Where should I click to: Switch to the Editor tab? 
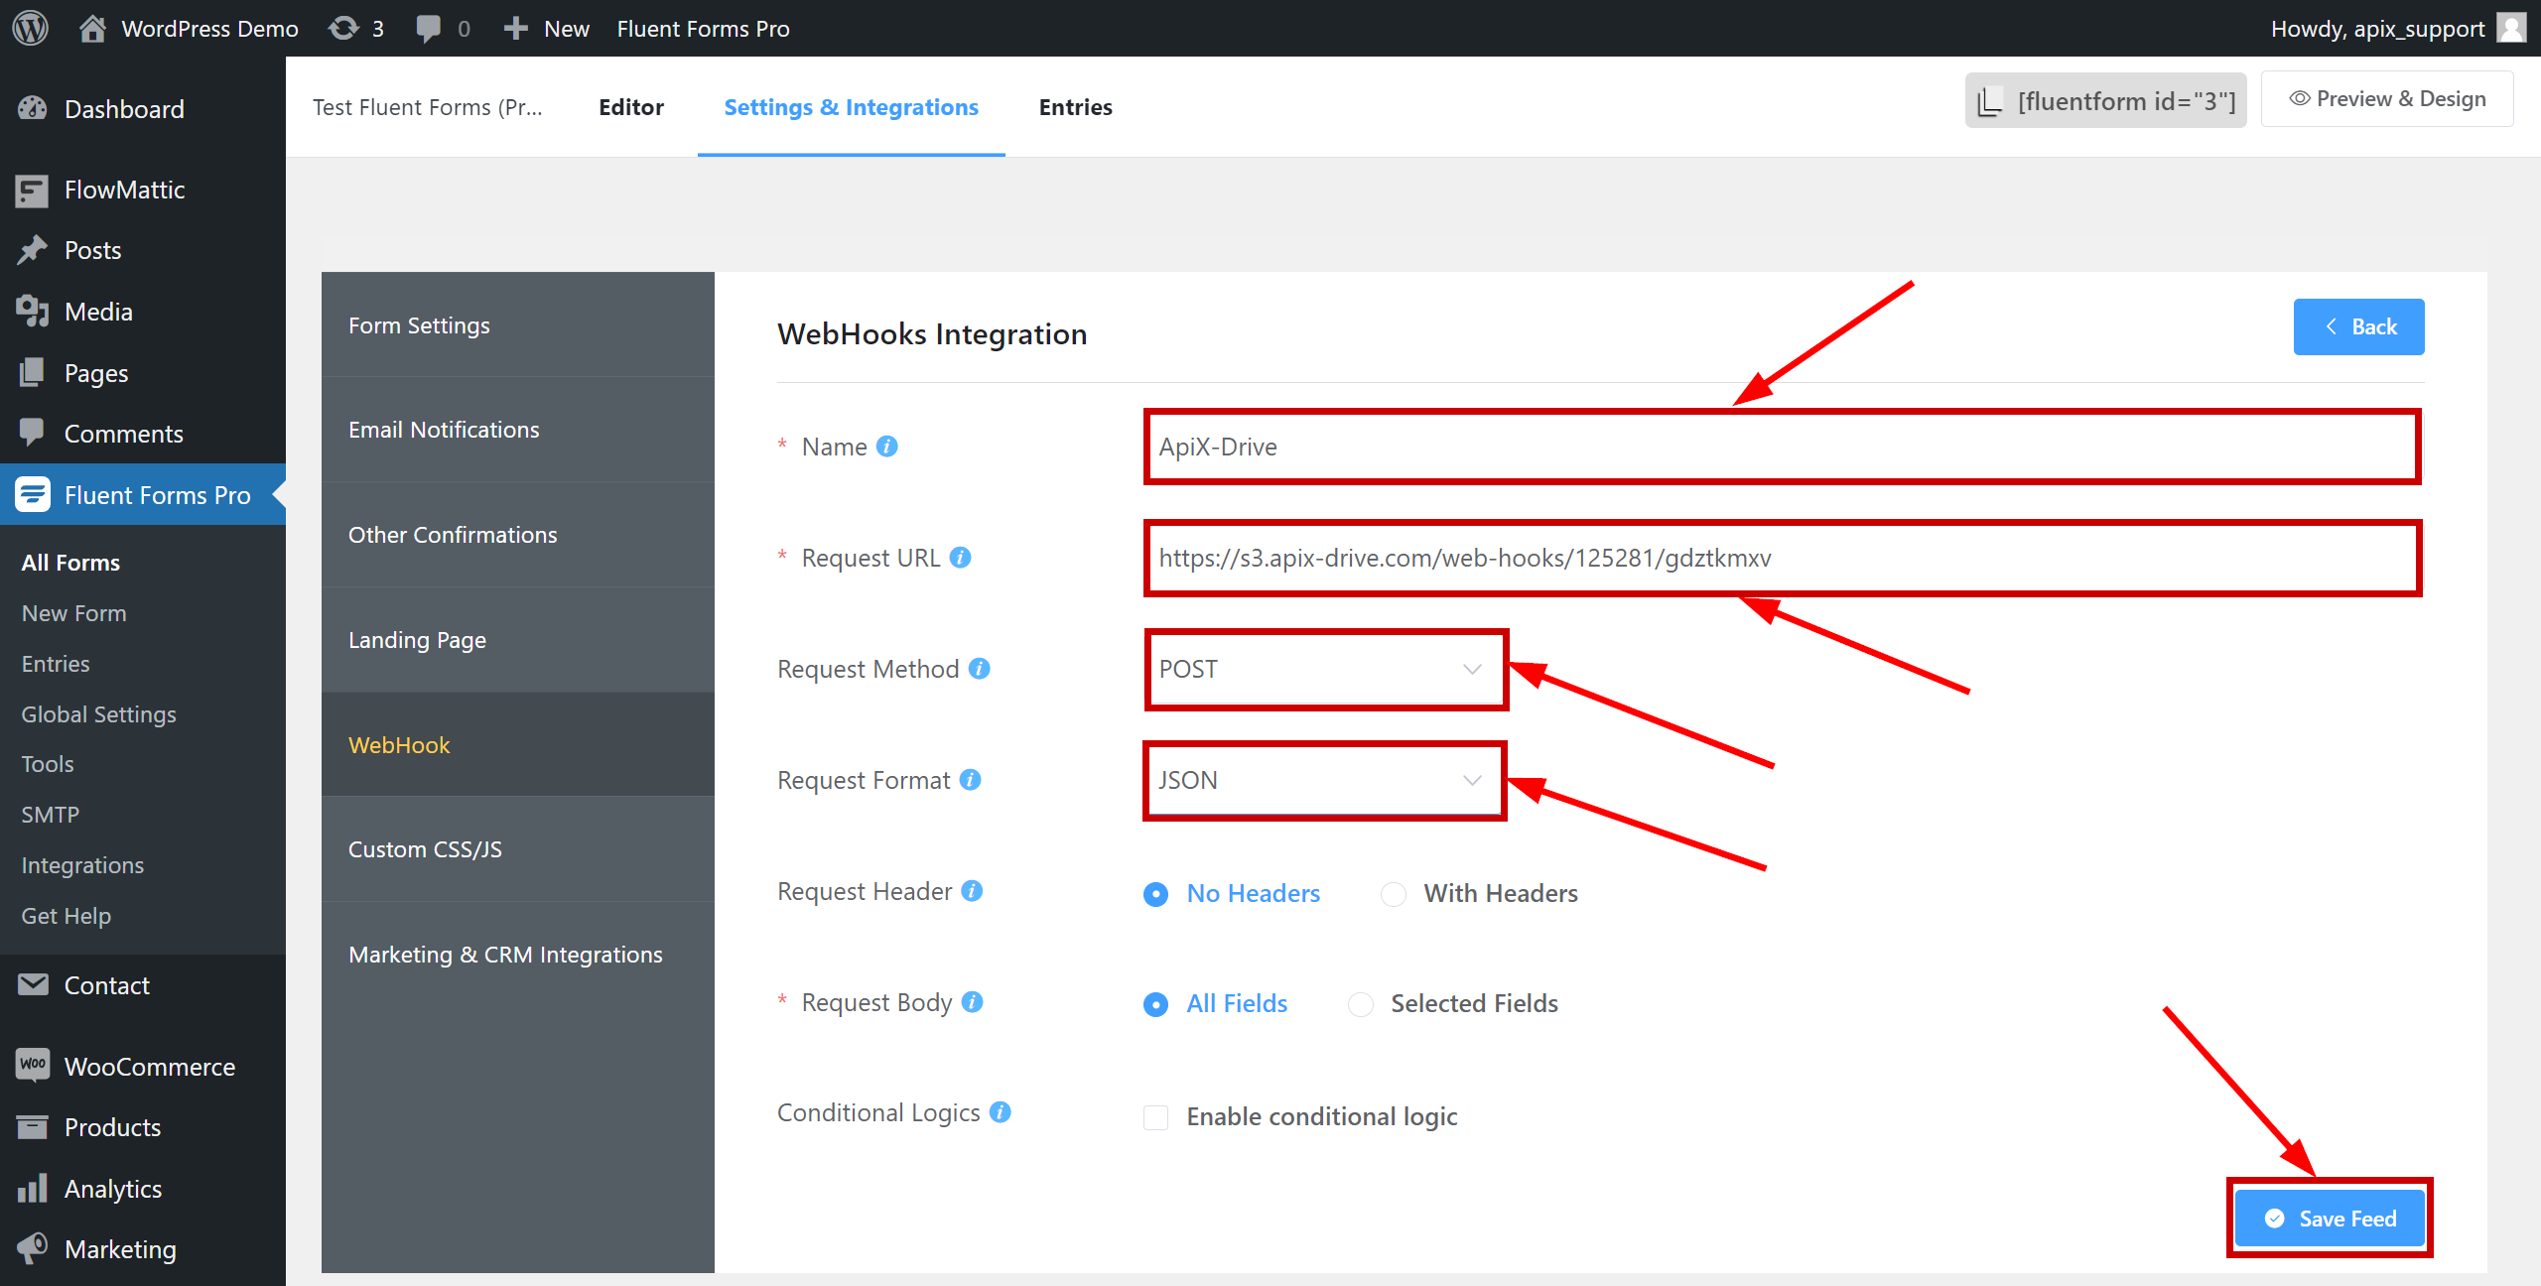point(631,107)
